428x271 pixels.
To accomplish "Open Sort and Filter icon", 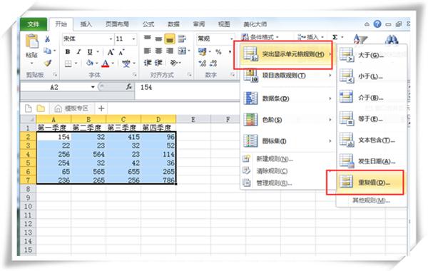I will 360,39.
